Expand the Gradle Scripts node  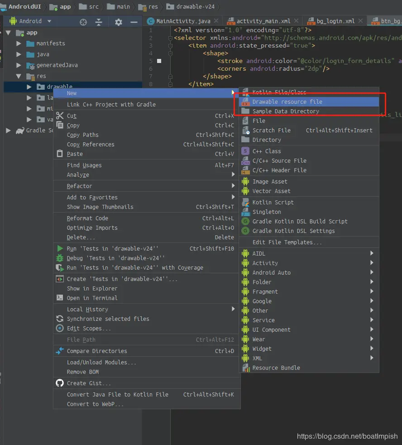click(8, 130)
